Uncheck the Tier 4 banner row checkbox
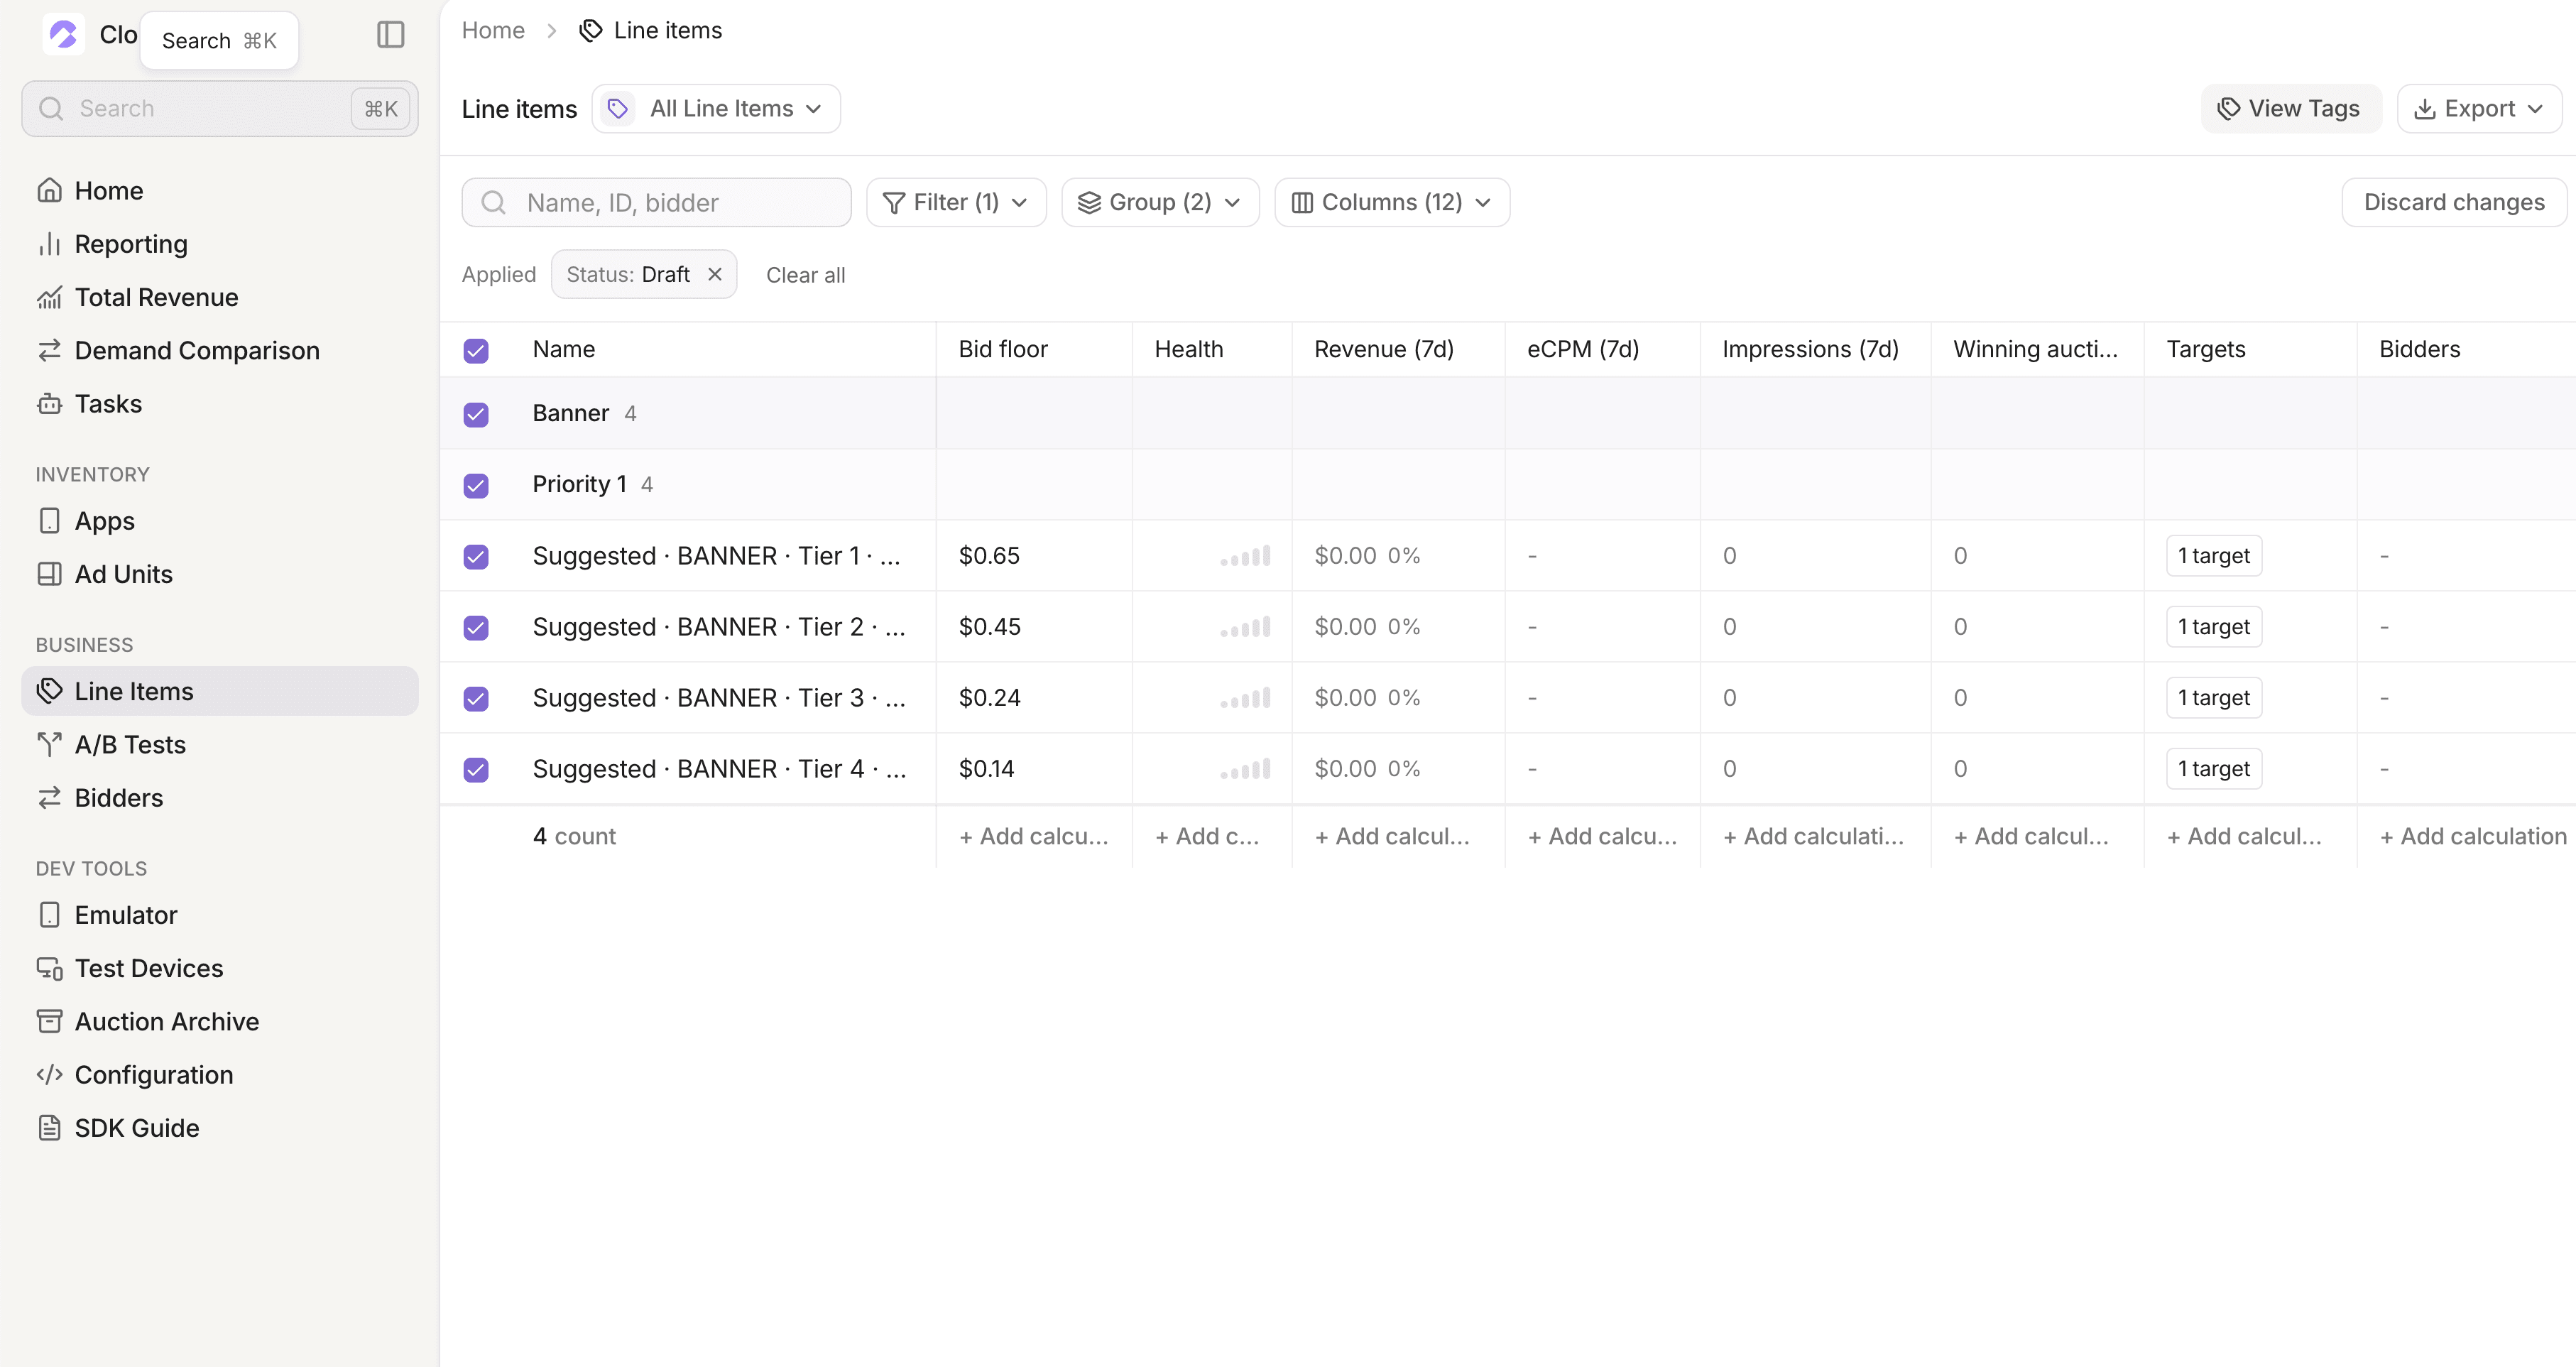Screen dimensions: 2576x1367 click(476, 769)
